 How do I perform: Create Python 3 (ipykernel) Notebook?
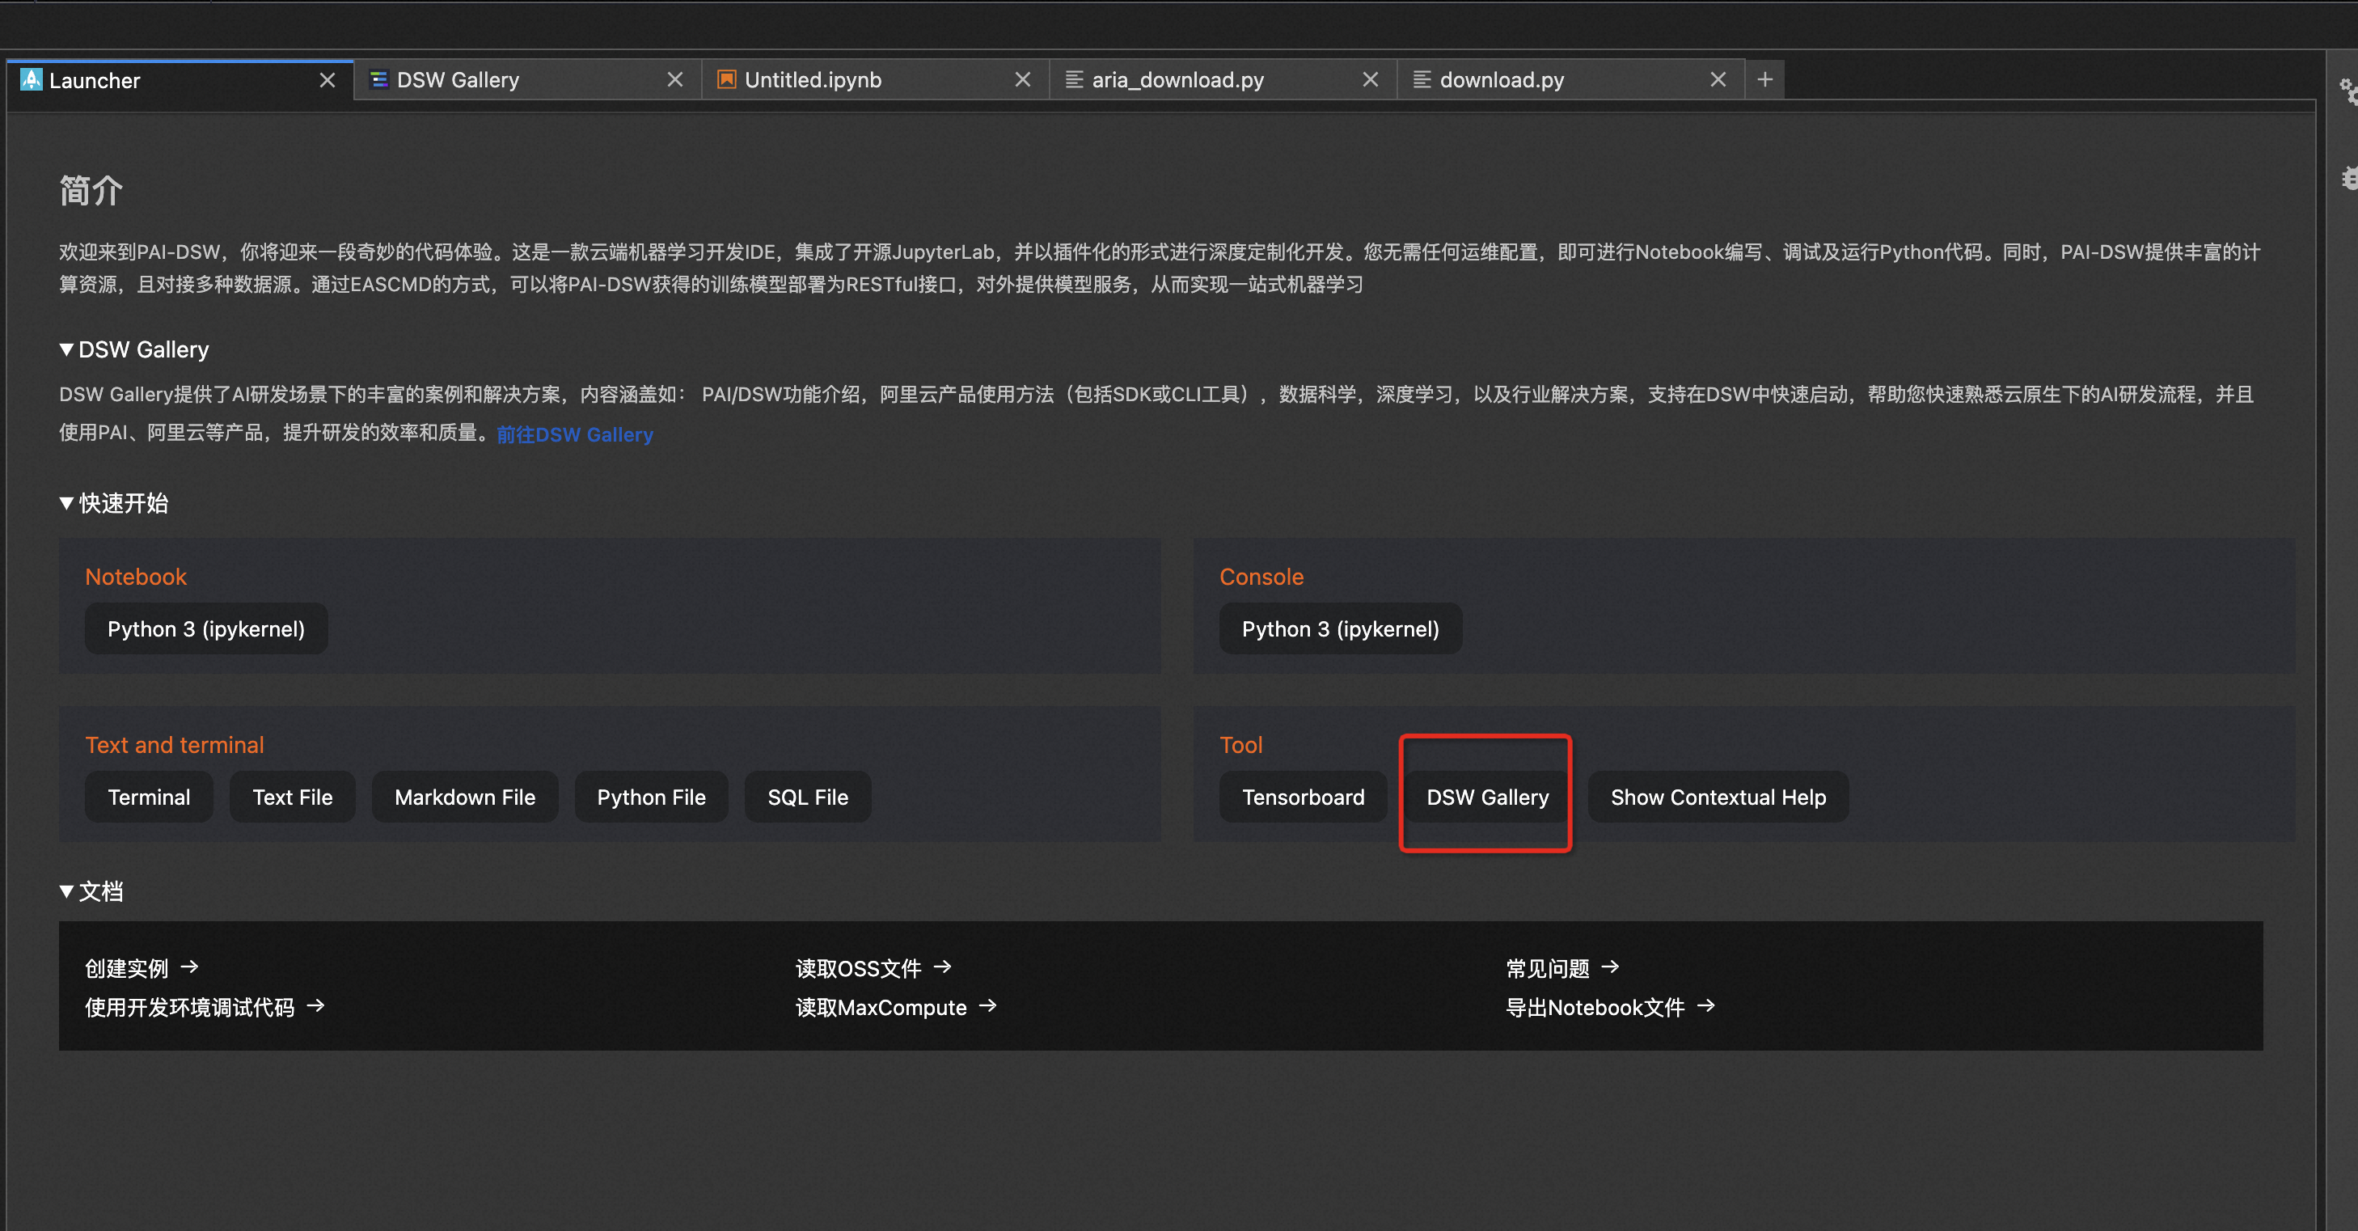point(206,628)
